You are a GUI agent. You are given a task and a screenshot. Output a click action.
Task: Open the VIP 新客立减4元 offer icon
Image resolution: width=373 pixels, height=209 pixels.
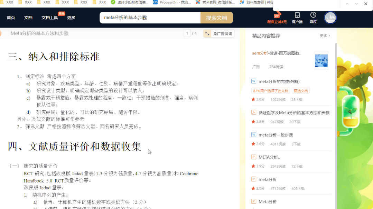tap(277, 18)
